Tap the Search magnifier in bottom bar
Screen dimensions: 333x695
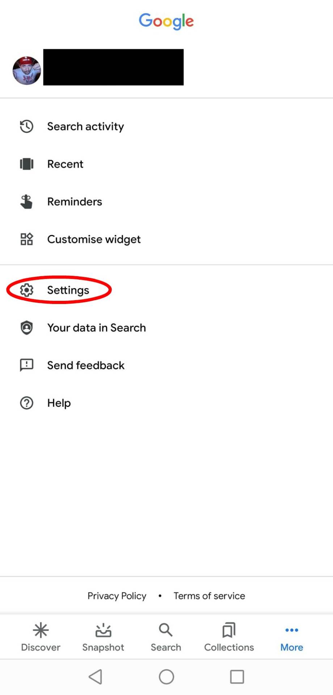165,630
